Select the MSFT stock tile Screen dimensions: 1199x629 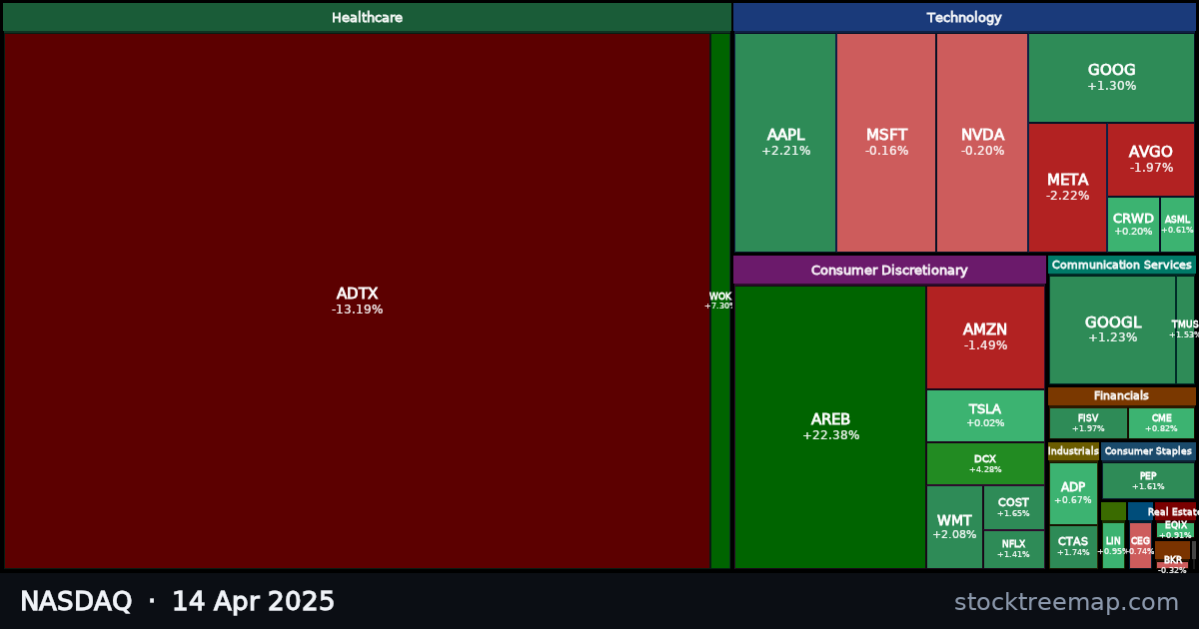pyautogui.click(x=886, y=143)
